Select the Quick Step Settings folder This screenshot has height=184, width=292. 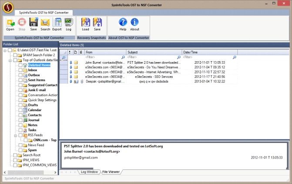[x=42, y=100]
